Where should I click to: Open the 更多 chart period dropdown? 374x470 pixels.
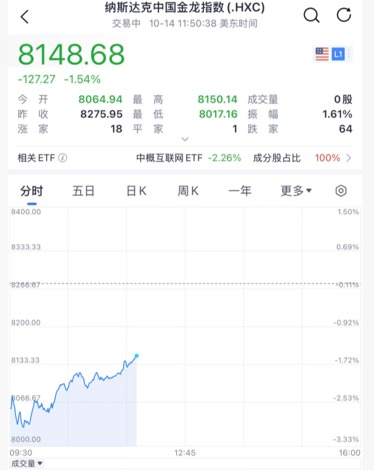click(296, 191)
